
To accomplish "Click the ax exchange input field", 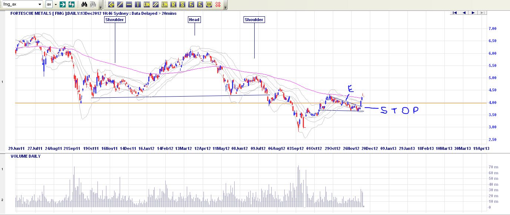I will coord(49,4).
